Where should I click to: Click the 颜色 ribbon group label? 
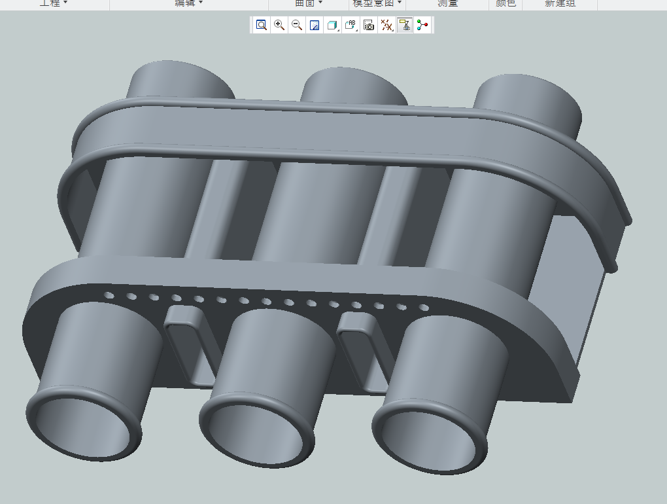pos(506,3)
